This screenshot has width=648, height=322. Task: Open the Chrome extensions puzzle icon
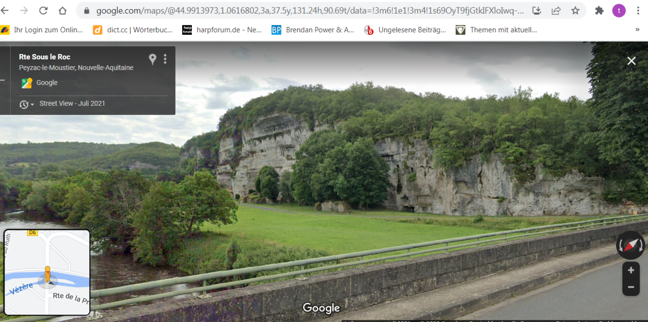[x=599, y=11]
